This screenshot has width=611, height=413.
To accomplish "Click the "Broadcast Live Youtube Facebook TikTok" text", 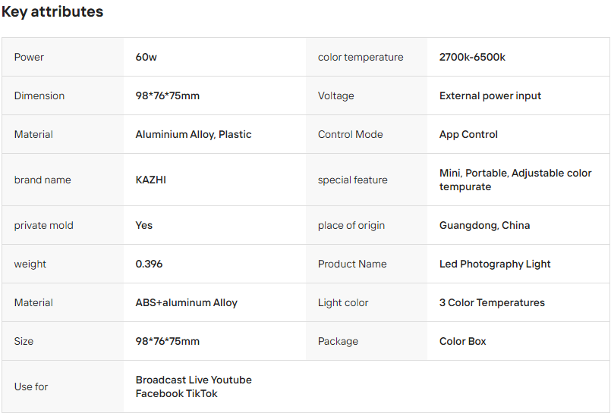I will (194, 386).
